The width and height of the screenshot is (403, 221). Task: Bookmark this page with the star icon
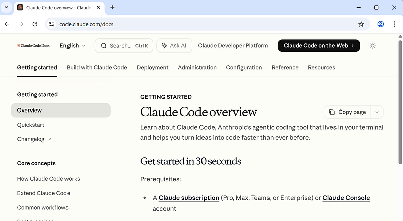point(361,24)
